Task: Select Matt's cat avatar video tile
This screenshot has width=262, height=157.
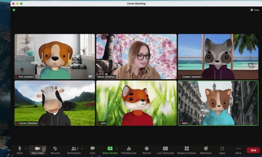Action: click(218, 103)
